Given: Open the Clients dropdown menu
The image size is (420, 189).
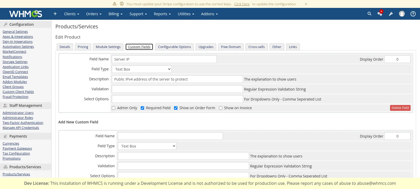Looking at the screenshot, I should coord(71,14).
